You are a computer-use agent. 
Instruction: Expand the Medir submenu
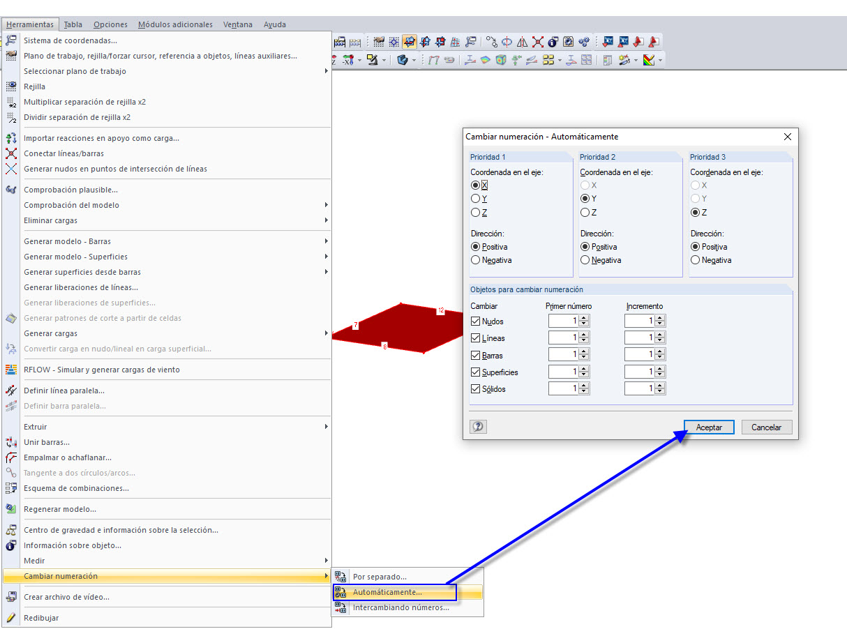click(167, 561)
